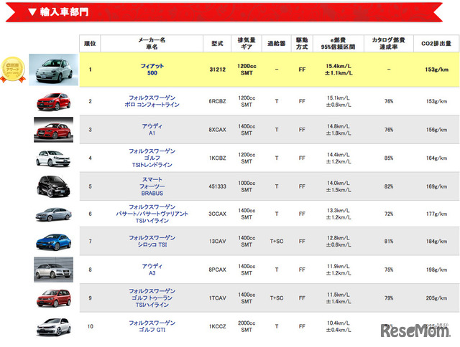Click the 156g/km CO2 value
The image size is (460, 347).
click(x=436, y=130)
